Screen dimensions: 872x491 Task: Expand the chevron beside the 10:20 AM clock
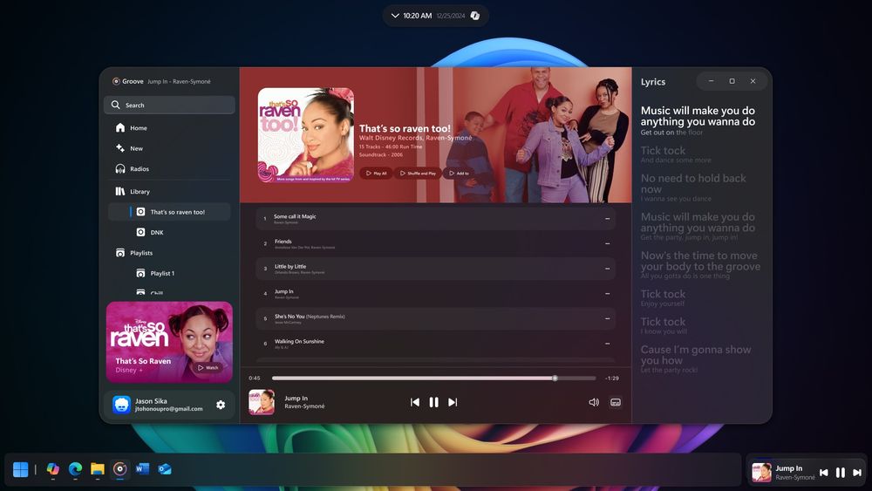(x=395, y=16)
